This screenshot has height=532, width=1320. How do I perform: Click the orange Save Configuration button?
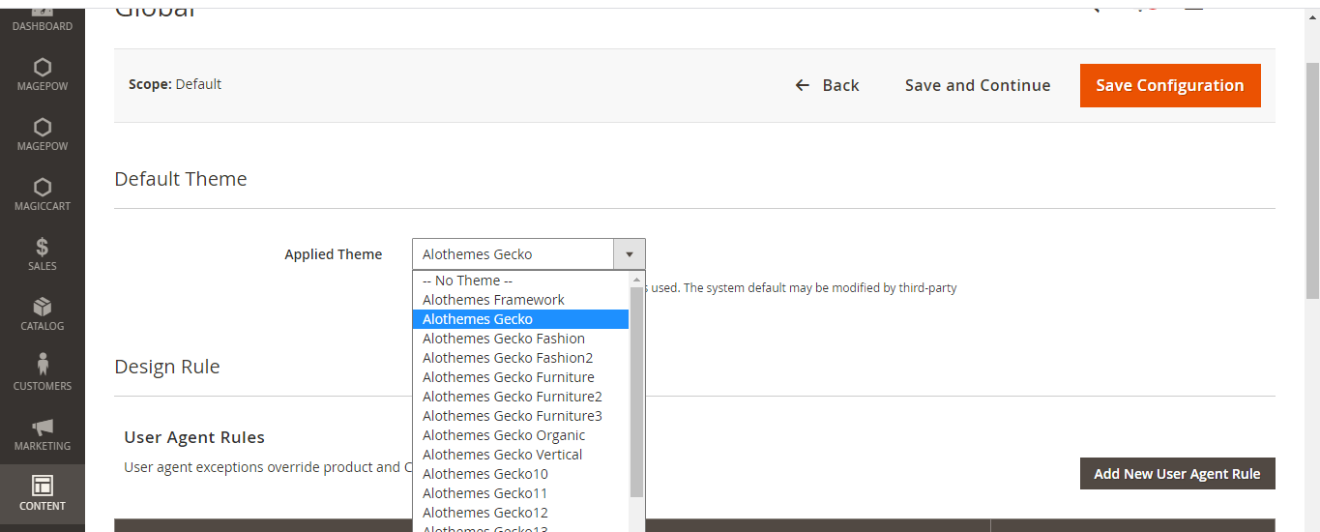pyautogui.click(x=1169, y=85)
